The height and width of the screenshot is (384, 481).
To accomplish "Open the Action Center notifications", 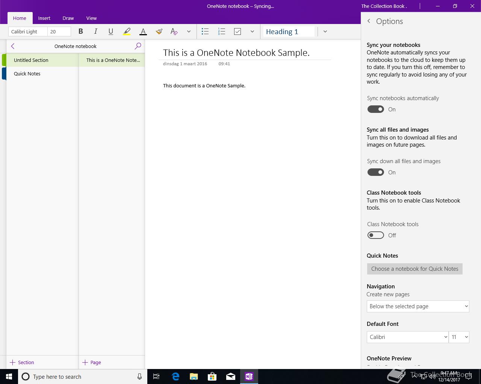I will (x=469, y=376).
